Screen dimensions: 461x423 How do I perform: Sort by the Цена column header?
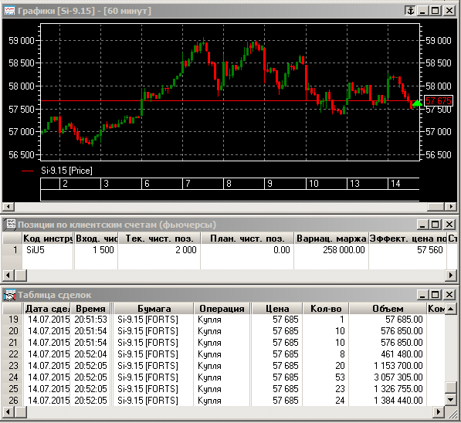[277, 309]
